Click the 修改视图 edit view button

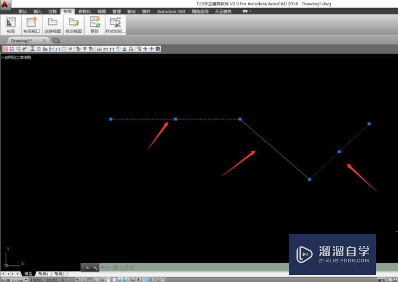74,25
